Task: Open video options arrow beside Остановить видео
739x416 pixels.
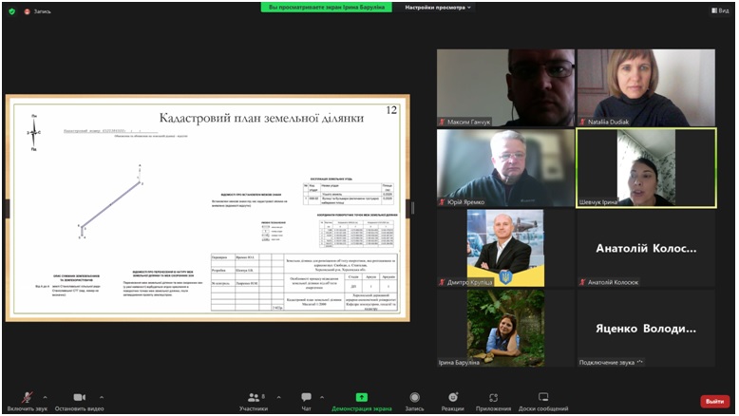Action: (x=102, y=398)
